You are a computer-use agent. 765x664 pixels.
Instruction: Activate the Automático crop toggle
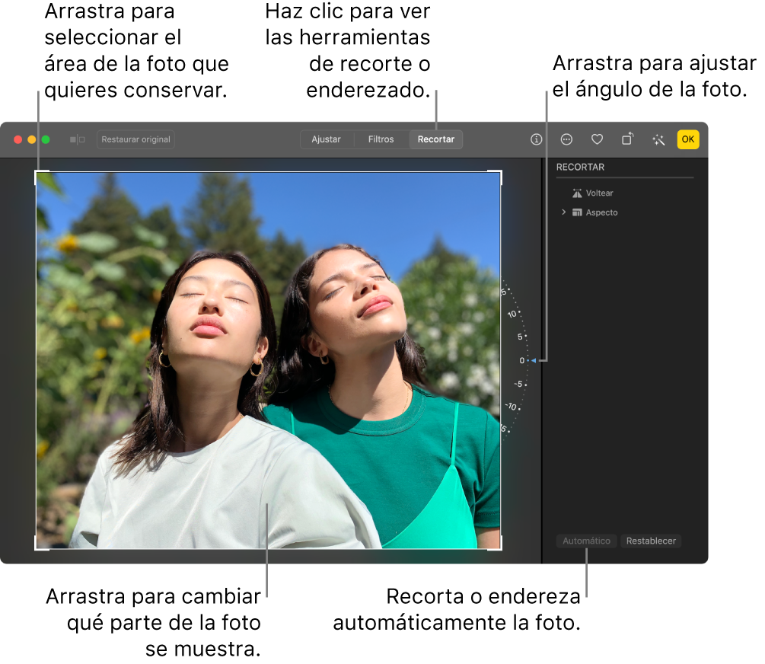[x=586, y=541]
